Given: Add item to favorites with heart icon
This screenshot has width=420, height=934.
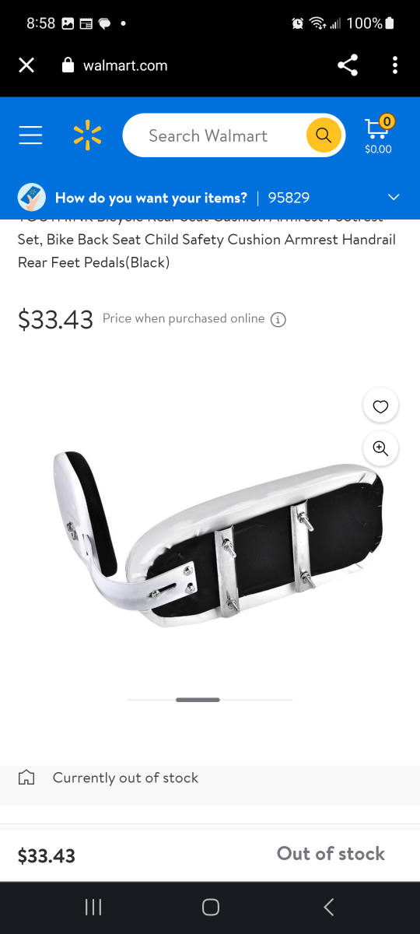Looking at the screenshot, I should 380,406.
